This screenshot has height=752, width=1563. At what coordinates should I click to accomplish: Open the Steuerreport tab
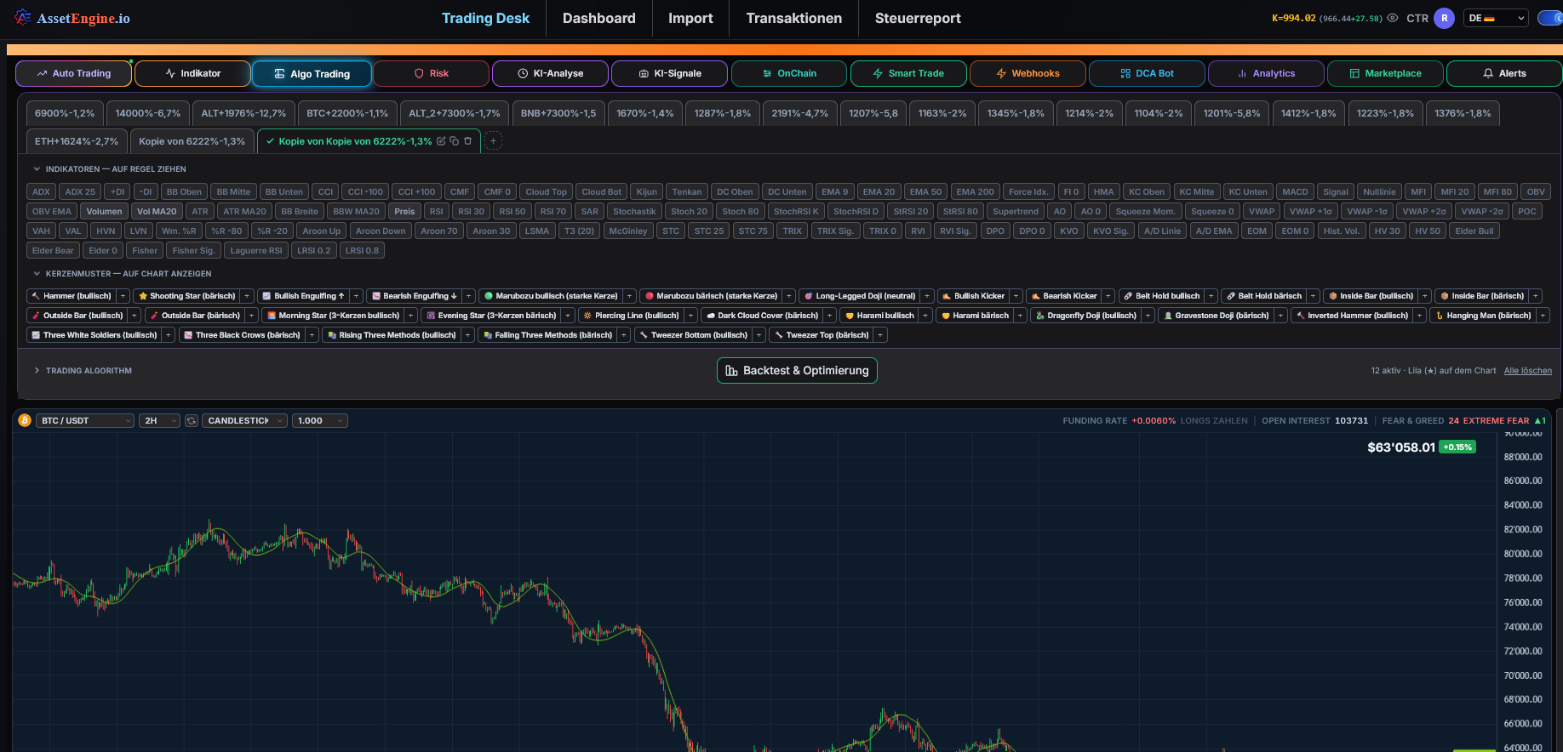pyautogui.click(x=918, y=18)
